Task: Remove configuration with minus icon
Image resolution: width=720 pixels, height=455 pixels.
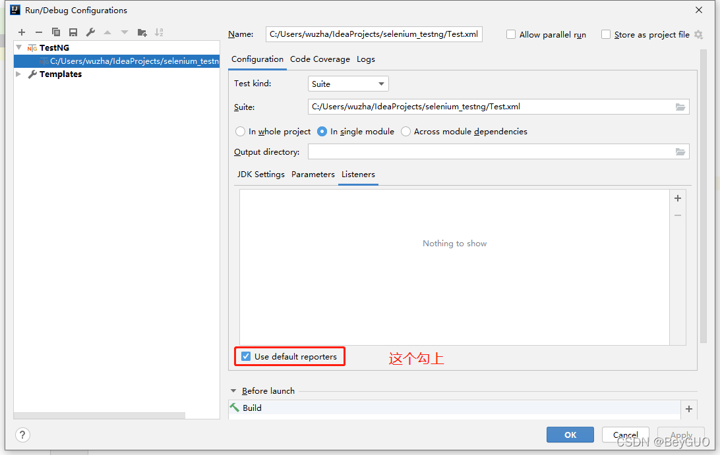Action: (39, 32)
